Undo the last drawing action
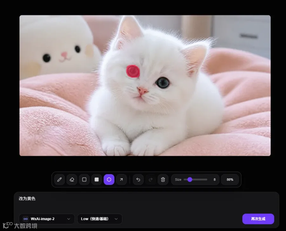Screen dimensions: 286x231 pyautogui.click(x=138, y=180)
